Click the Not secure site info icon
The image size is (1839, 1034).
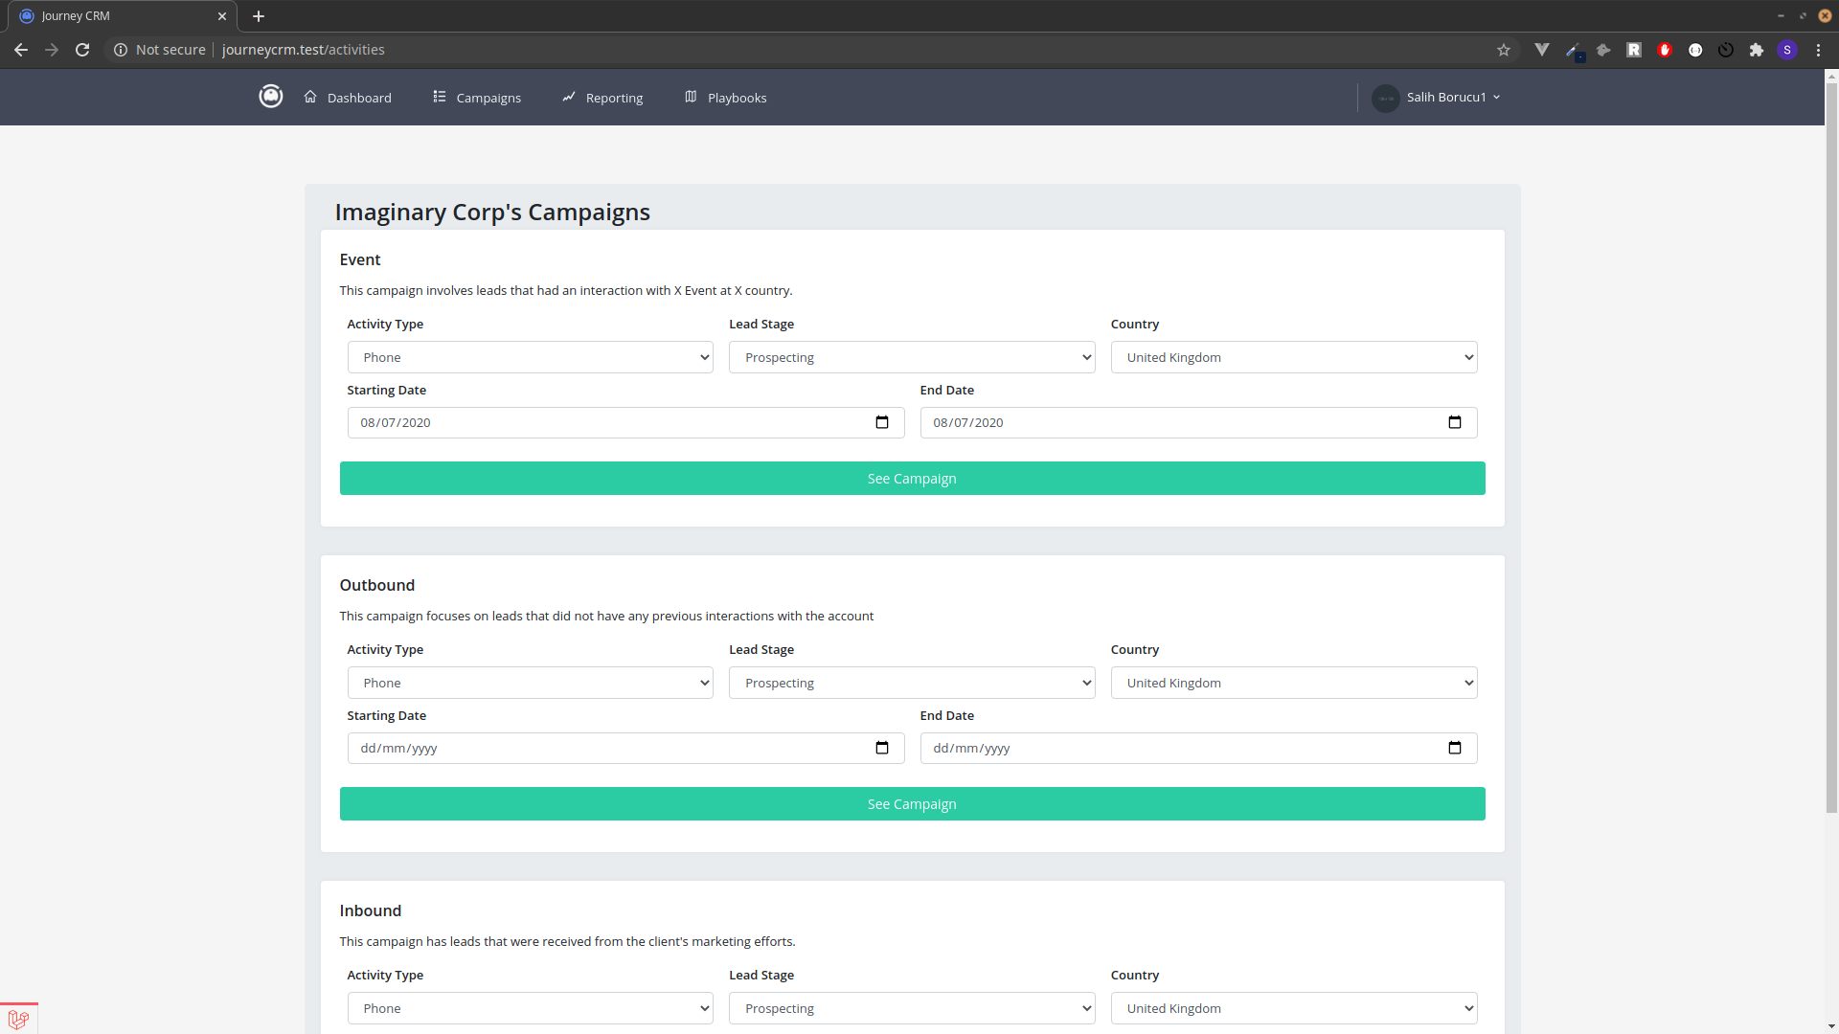click(x=121, y=50)
